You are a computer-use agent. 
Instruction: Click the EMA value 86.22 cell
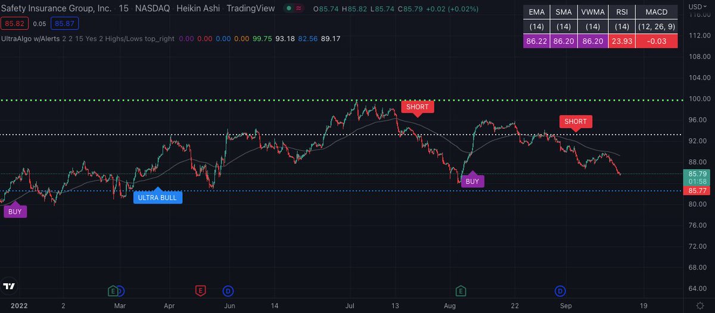click(x=537, y=41)
